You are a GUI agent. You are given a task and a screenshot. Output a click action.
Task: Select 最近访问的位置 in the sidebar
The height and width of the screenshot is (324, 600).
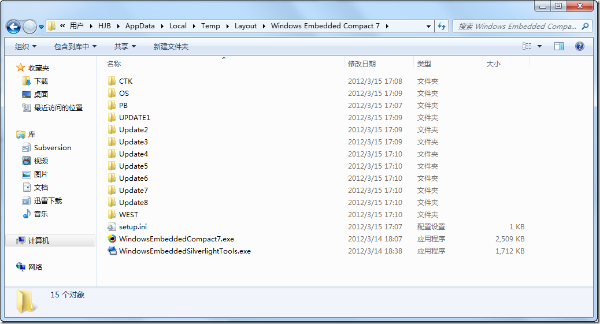pos(58,108)
